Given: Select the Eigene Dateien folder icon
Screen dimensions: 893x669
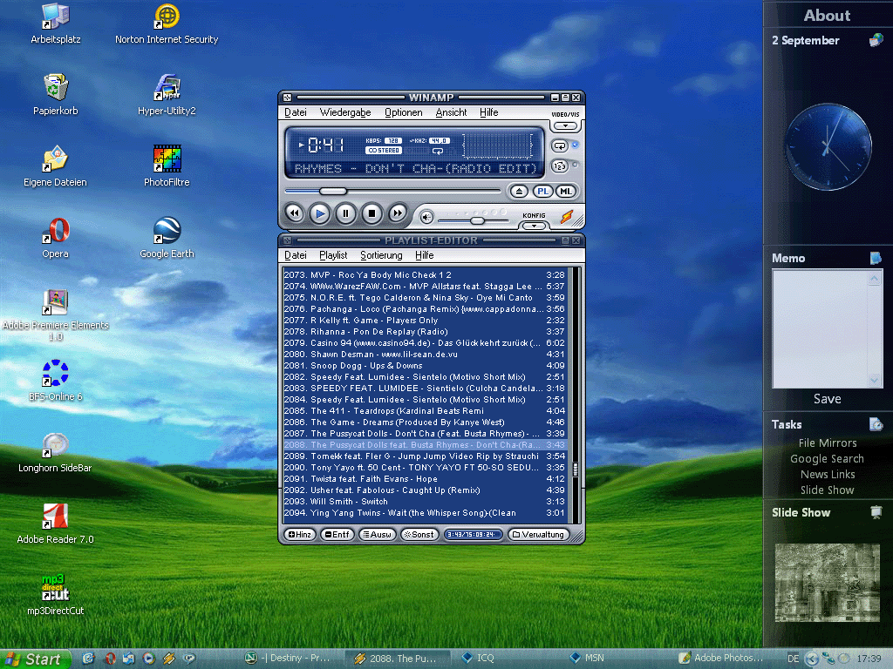Looking at the screenshot, I should coord(55,166).
